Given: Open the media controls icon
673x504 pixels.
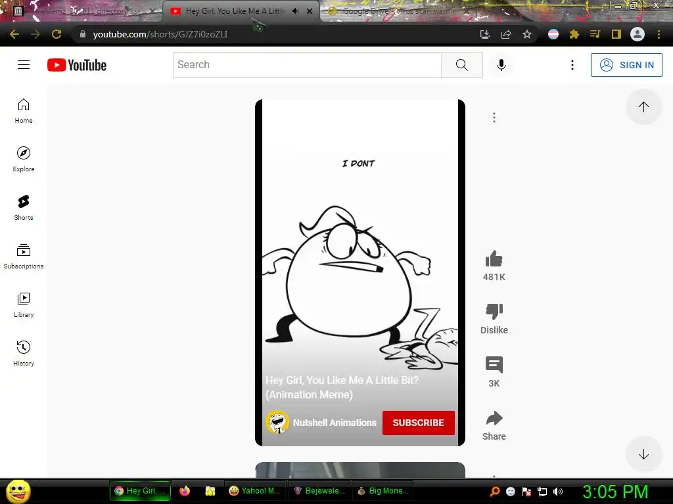Looking at the screenshot, I should point(595,34).
